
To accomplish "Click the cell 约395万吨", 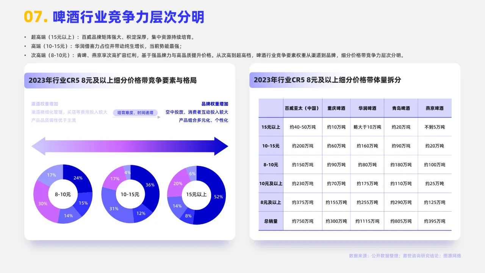I will coord(435,221).
